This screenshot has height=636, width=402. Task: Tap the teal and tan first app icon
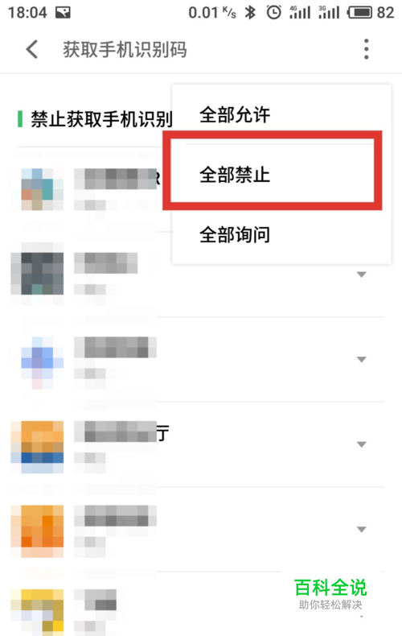coord(37,189)
